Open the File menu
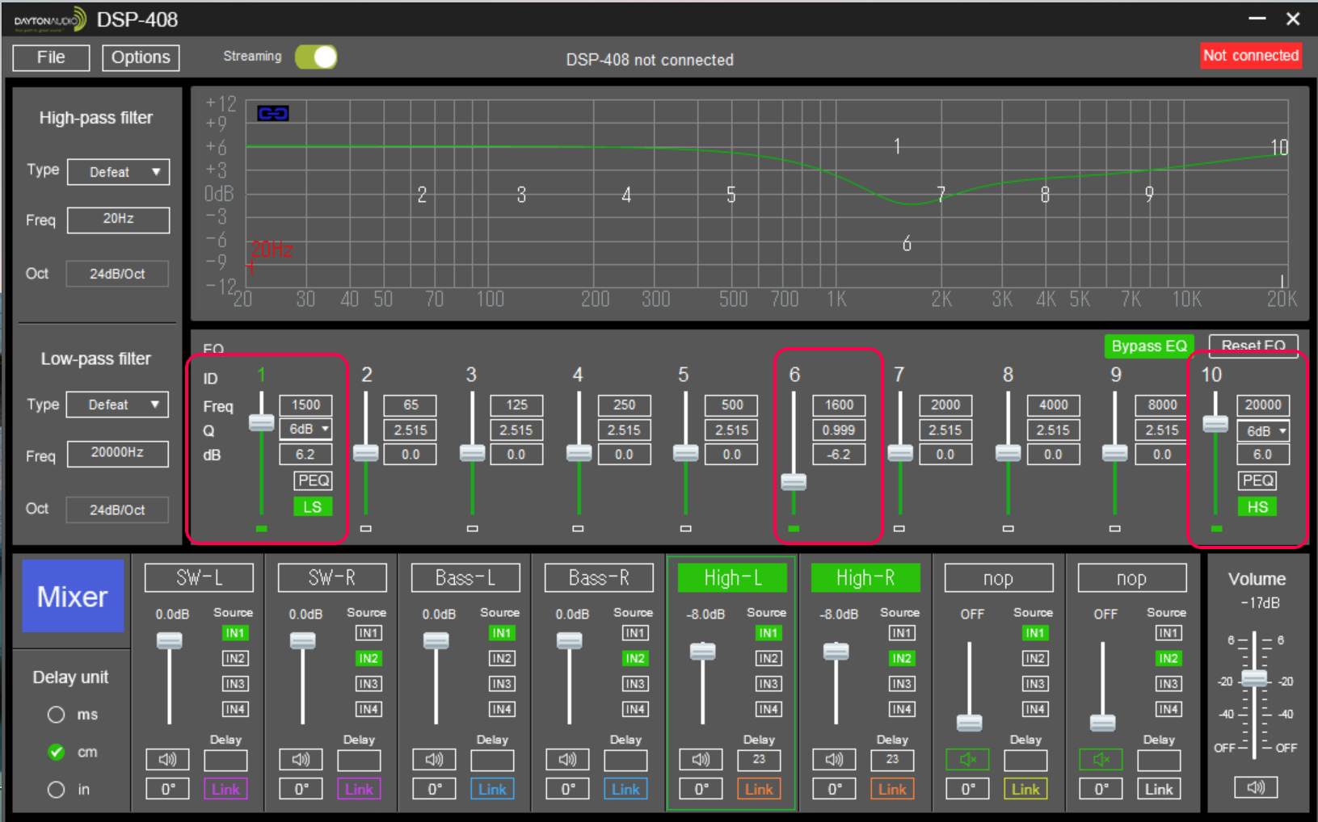1318x822 pixels. coord(51,57)
